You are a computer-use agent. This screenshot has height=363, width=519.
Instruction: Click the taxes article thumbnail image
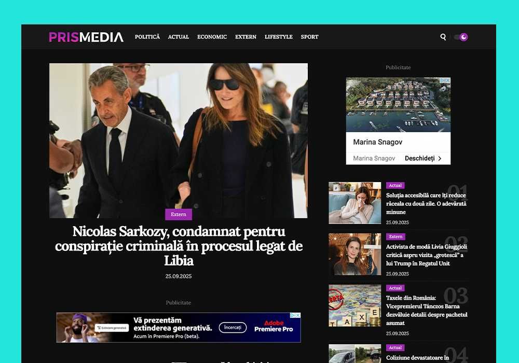coord(355,305)
